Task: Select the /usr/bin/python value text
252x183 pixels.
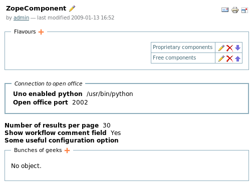Action: 110,94
